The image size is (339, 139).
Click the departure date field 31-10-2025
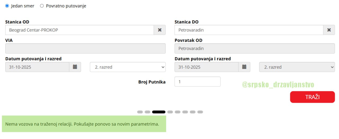tap(37, 67)
